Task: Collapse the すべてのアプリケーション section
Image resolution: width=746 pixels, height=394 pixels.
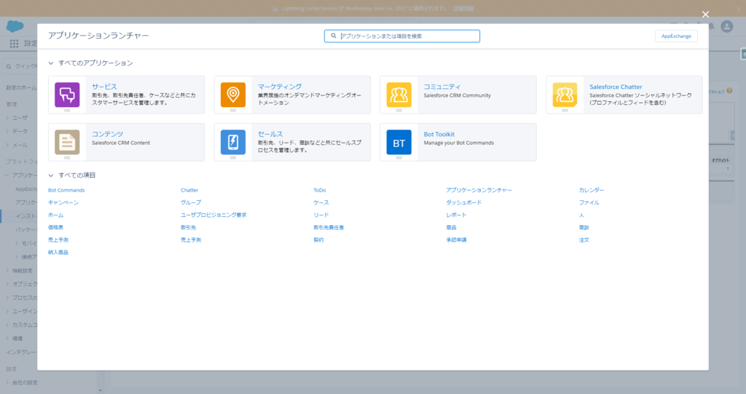Action: click(x=51, y=63)
